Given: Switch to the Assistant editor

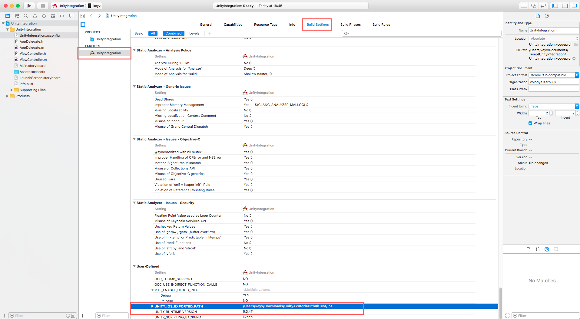Looking at the screenshot, I should coord(534,6).
